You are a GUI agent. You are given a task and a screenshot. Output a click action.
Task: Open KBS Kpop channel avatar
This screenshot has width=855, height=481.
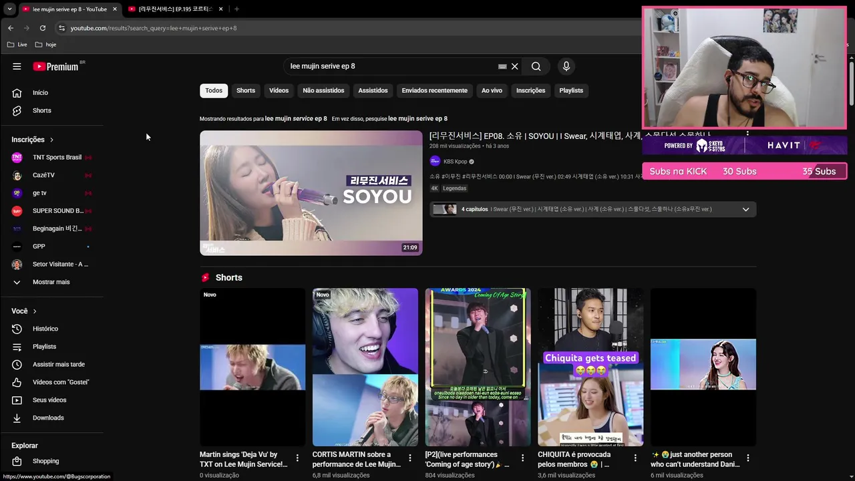(435, 161)
